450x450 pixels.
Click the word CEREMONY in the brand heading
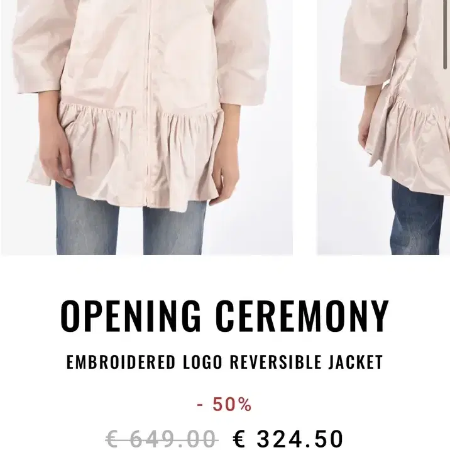[302, 316]
